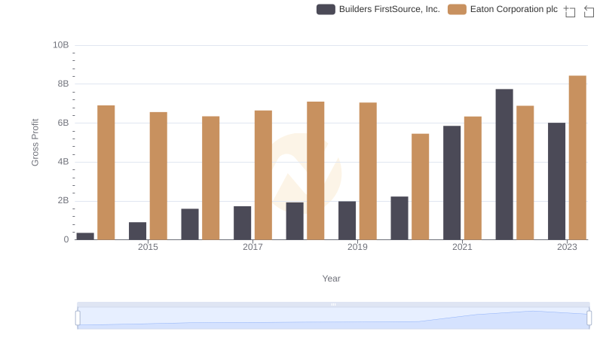
Task: Click the zoom reset (restore) icon
Action: 589,11
